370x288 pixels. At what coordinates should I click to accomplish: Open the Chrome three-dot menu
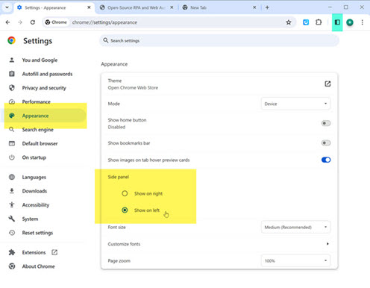pos(363,22)
